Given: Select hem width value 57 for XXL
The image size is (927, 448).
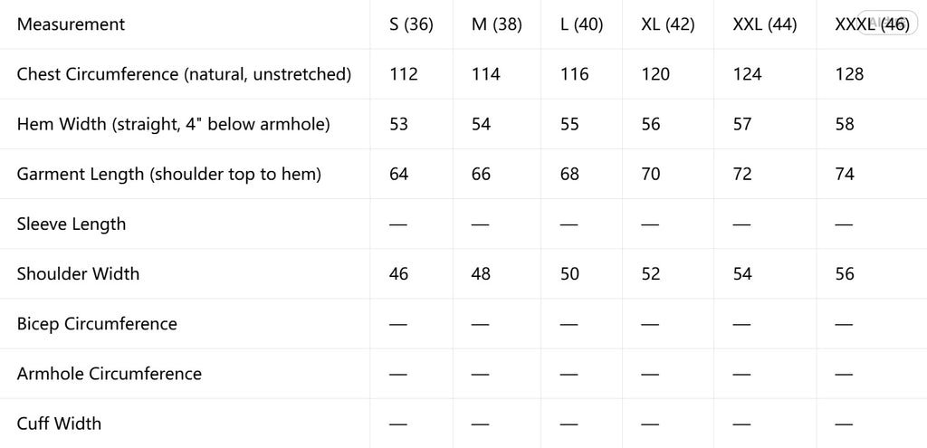Looking at the screenshot, I should pyautogui.click(x=742, y=124).
